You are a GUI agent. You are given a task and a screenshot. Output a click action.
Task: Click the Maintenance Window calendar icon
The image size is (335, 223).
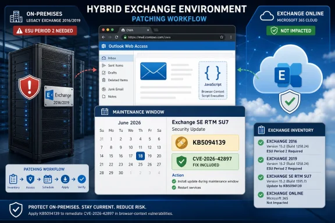coord(105,111)
